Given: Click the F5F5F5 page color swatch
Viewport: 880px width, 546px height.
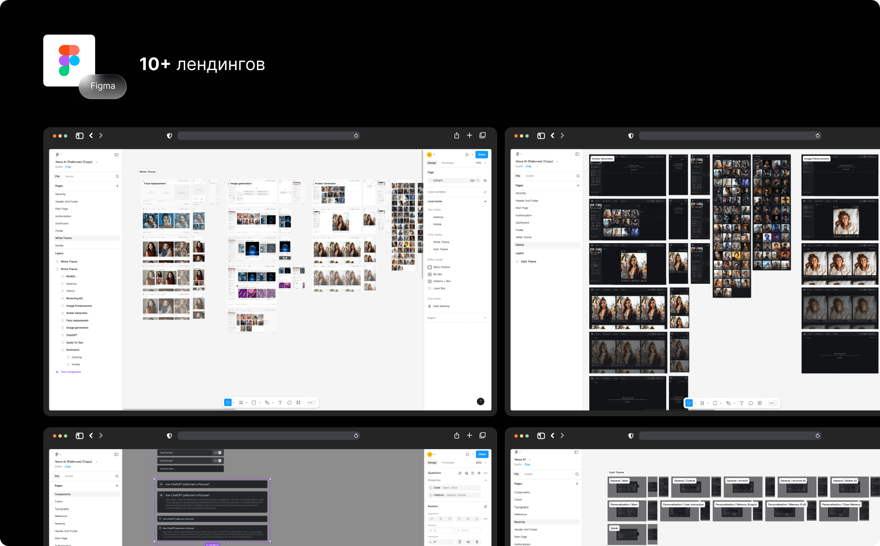Looking at the screenshot, I should 430,181.
